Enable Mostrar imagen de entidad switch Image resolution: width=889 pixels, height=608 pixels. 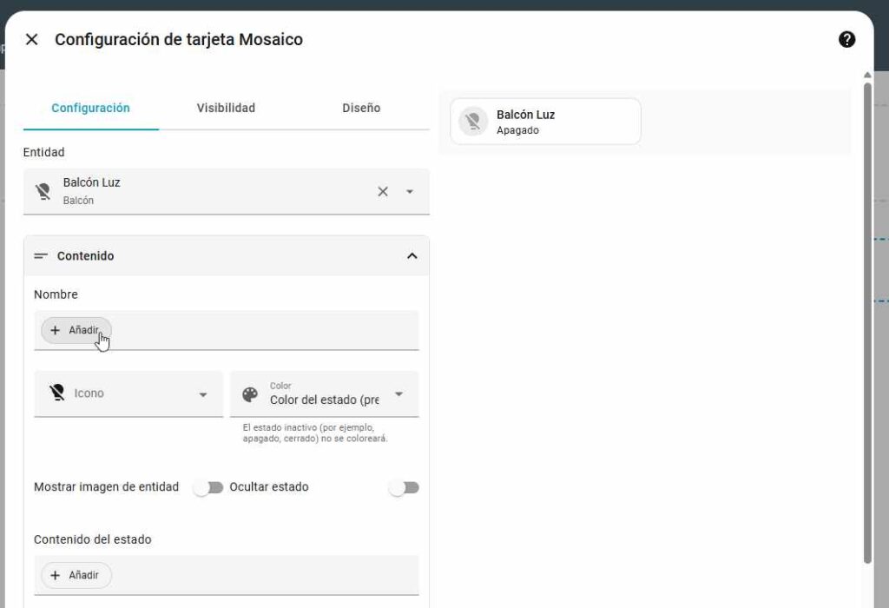pyautogui.click(x=208, y=487)
